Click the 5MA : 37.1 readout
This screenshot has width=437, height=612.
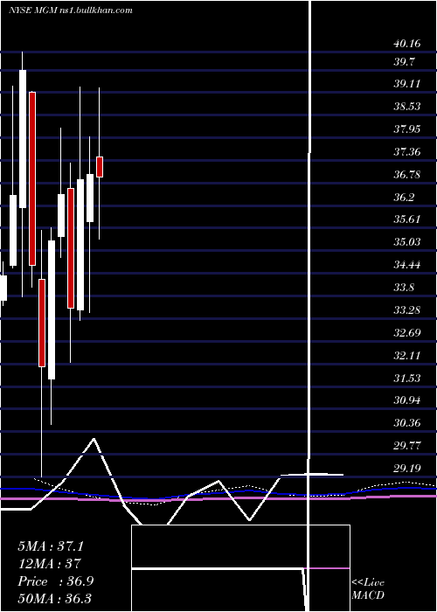(x=51, y=546)
